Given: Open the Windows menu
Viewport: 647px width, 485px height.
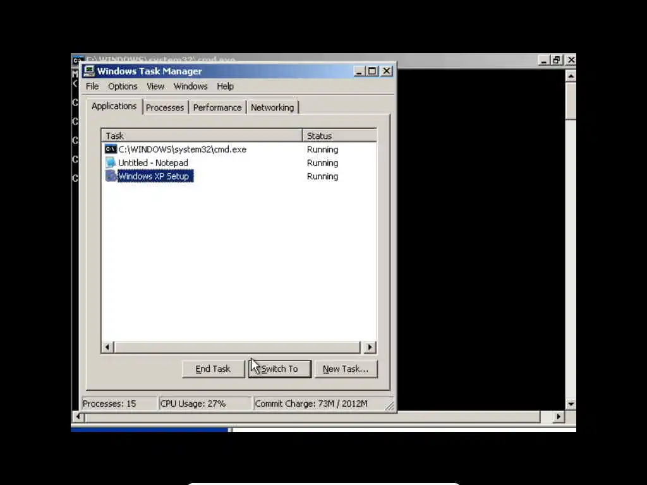Looking at the screenshot, I should tap(190, 86).
